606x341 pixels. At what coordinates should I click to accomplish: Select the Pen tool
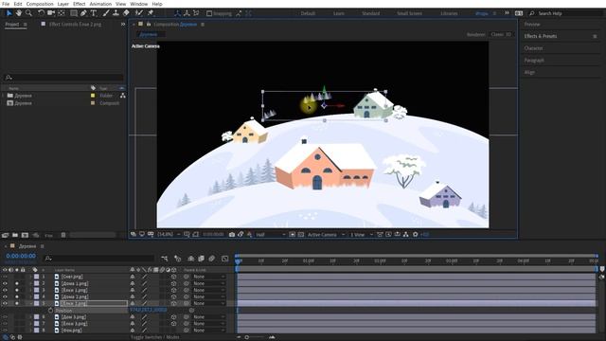pyautogui.click(x=83, y=13)
